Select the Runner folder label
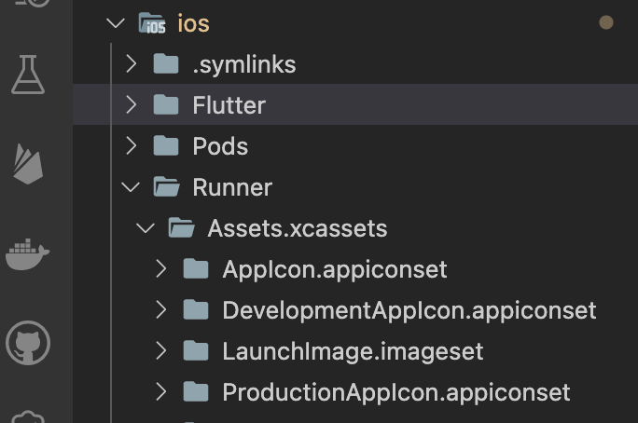This screenshot has height=423, width=638. click(x=232, y=187)
